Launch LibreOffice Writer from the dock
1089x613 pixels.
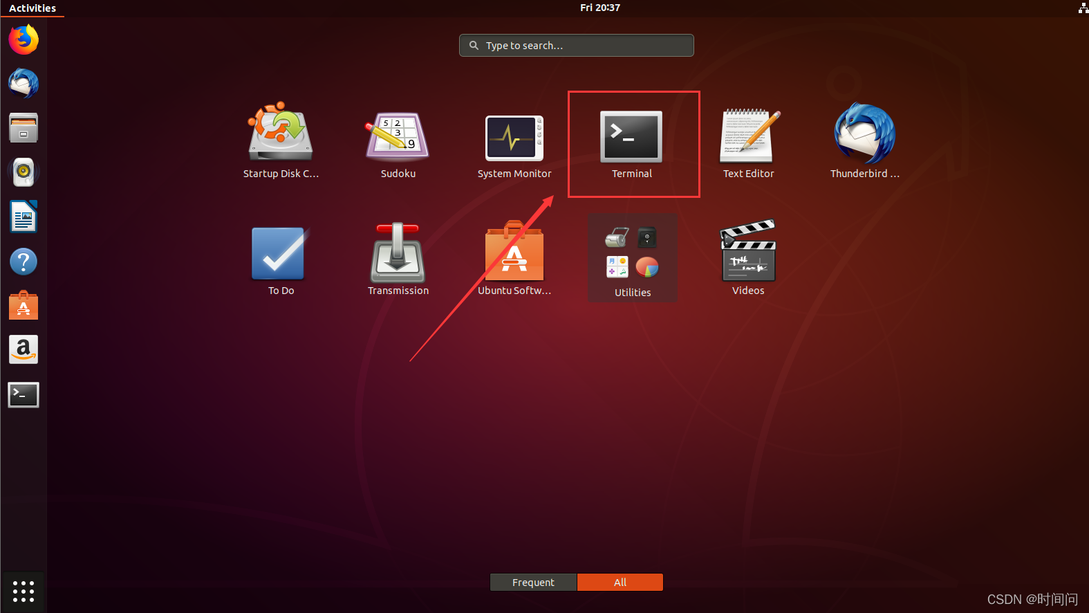[x=24, y=217]
